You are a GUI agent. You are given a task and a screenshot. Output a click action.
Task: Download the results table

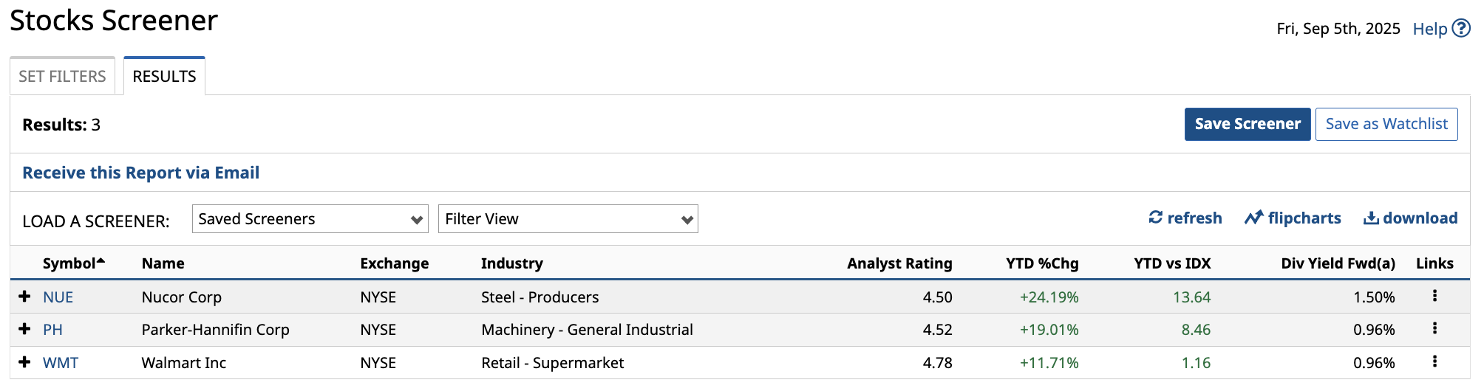tap(1410, 218)
